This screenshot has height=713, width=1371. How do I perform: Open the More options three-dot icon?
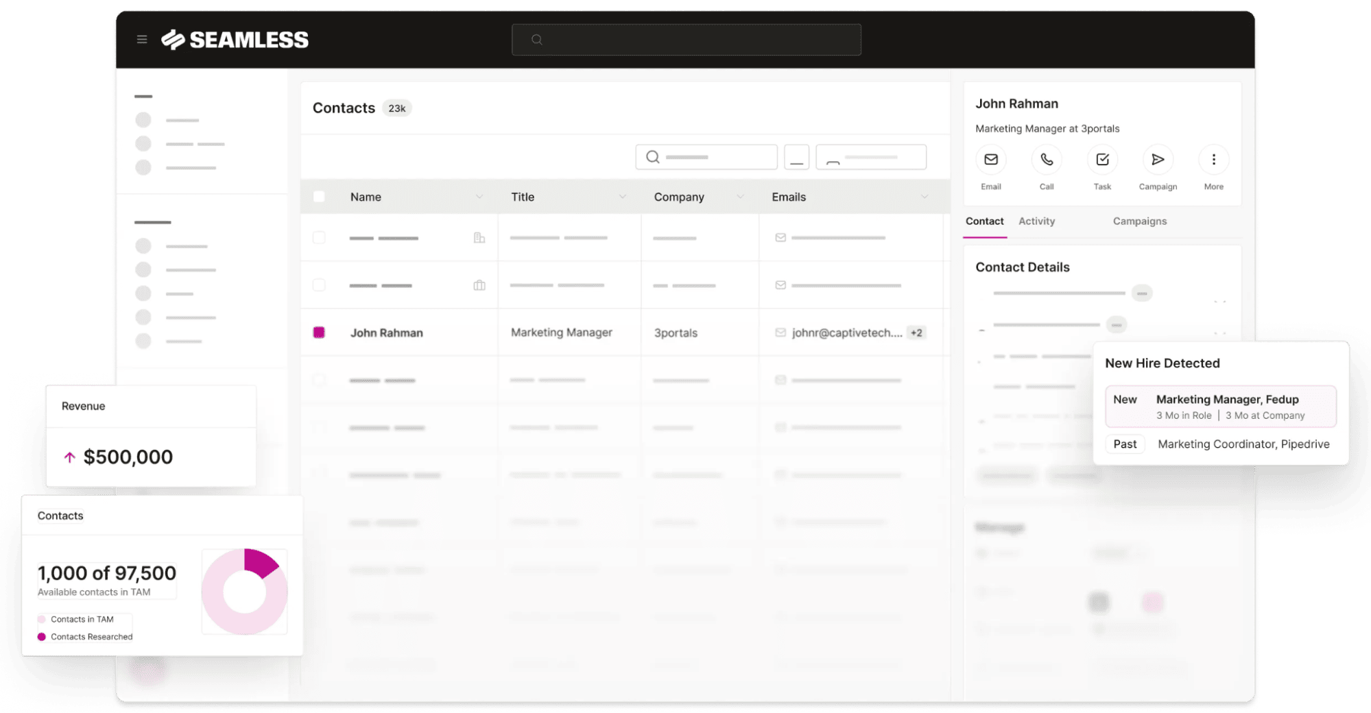(1213, 160)
